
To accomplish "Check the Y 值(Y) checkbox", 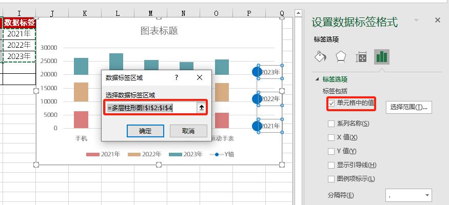I will [331, 151].
